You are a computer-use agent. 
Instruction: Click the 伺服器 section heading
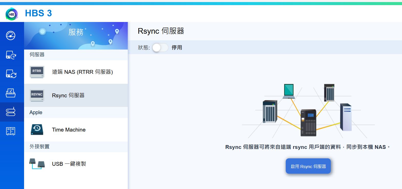[x=37, y=55]
